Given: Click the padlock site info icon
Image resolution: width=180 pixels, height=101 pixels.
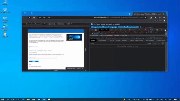Looking at the screenshot, I should (145, 18).
